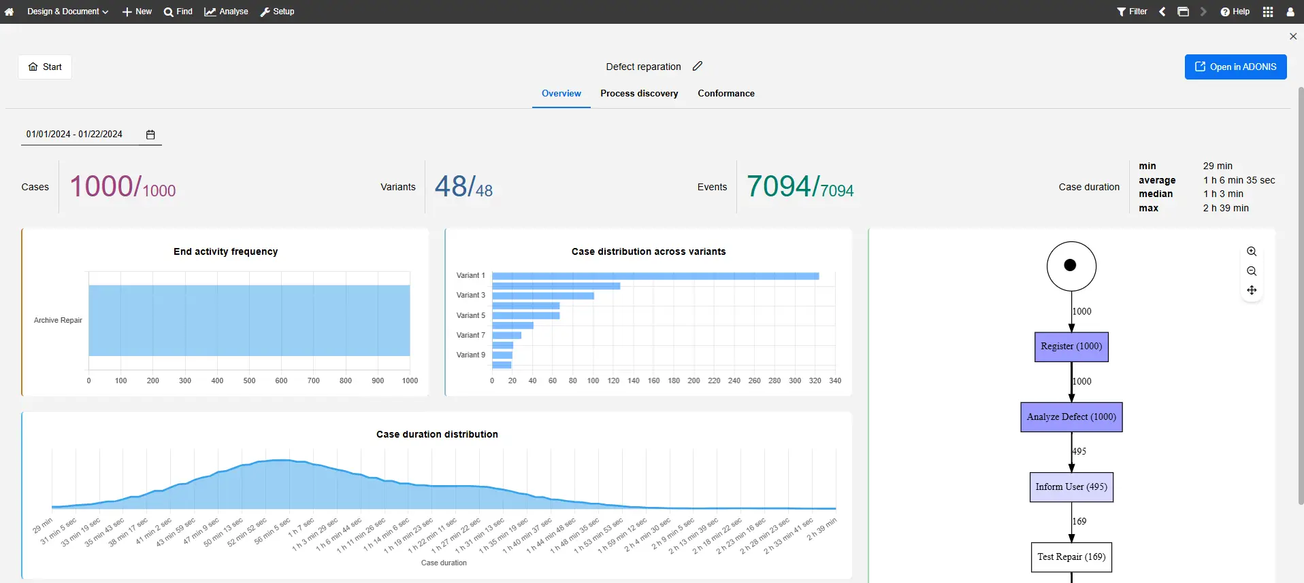Click the Analyze Defect node in graph
Screen dimensions: 1304x583
1071,417
